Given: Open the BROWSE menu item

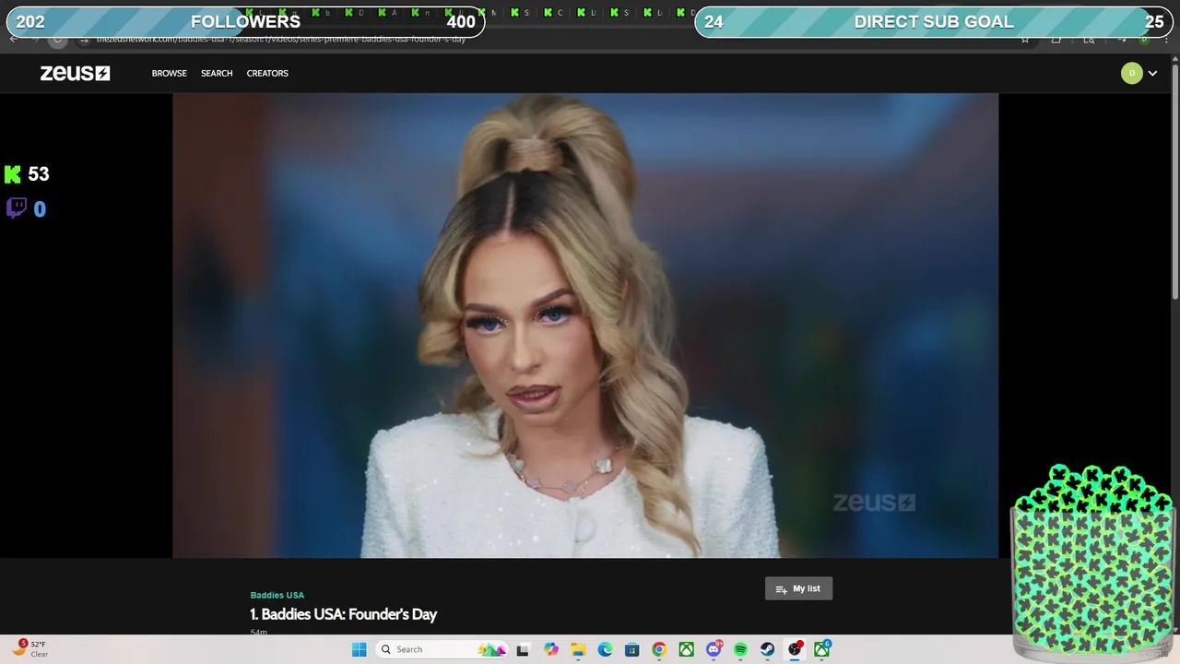Looking at the screenshot, I should pyautogui.click(x=169, y=73).
